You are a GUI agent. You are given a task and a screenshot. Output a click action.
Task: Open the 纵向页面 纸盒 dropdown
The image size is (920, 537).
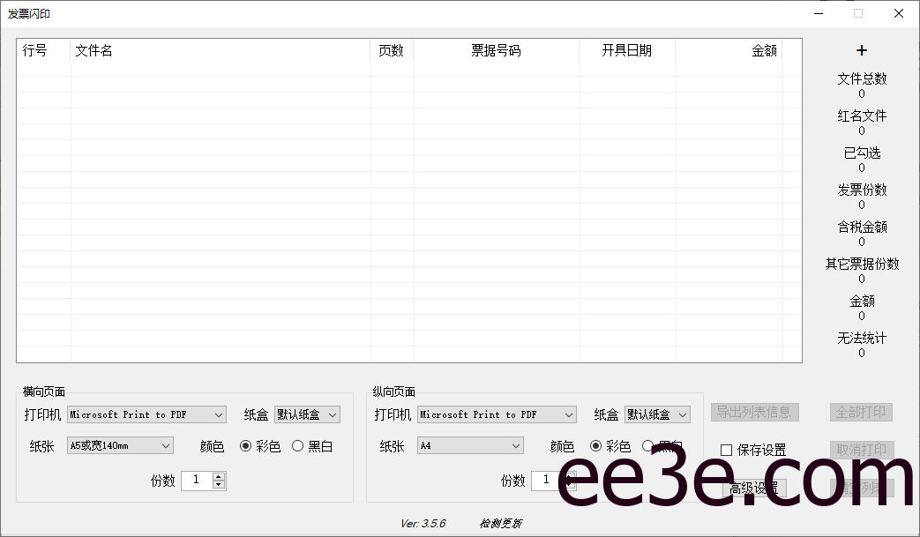click(x=657, y=414)
